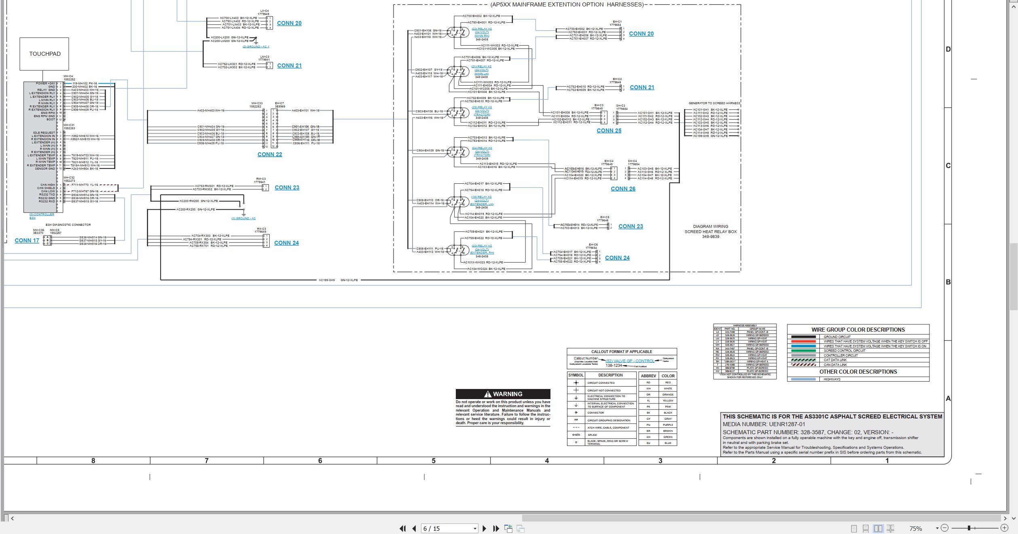Open CONN 24 link beside EH-C6 connector
1018x534 pixels.
617,258
